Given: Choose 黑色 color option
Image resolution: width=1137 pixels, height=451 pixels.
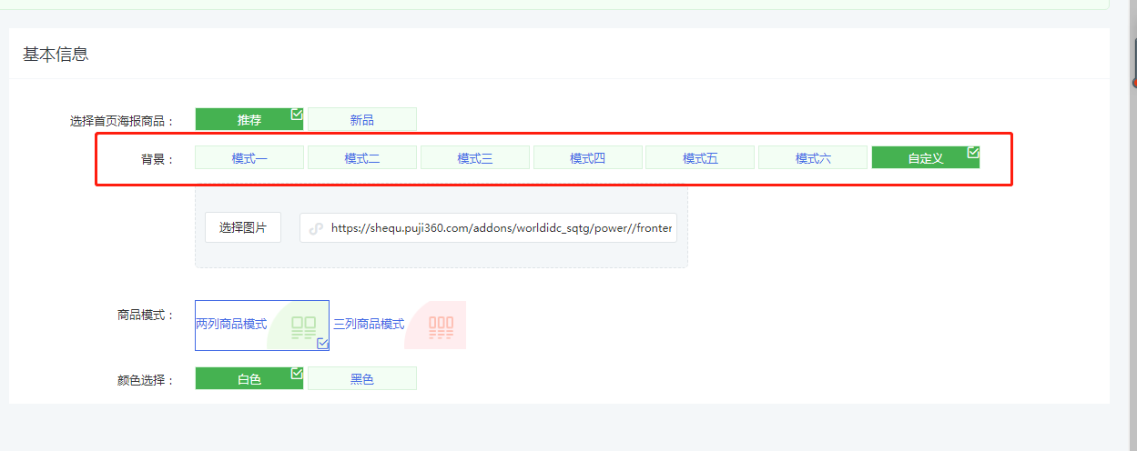Looking at the screenshot, I should pyautogui.click(x=362, y=378).
